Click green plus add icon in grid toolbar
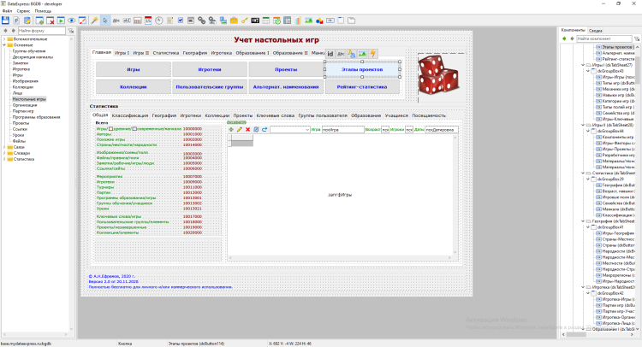The width and height of the screenshot is (642, 347). (x=231, y=130)
